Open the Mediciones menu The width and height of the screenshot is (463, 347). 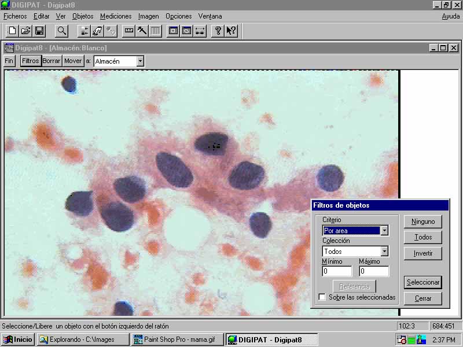(116, 16)
